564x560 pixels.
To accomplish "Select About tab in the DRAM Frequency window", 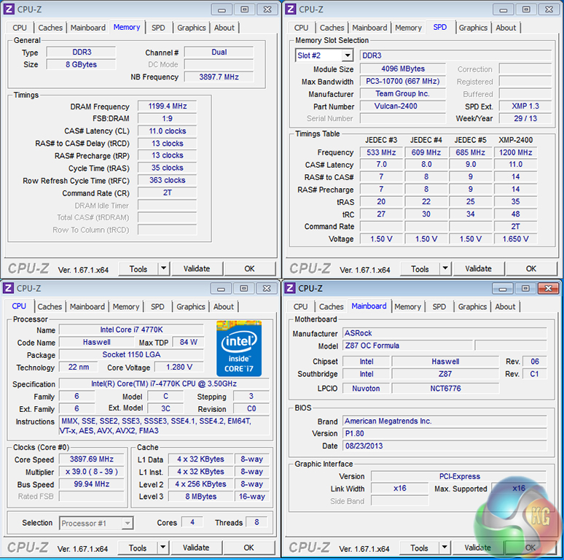I will 224,28.
